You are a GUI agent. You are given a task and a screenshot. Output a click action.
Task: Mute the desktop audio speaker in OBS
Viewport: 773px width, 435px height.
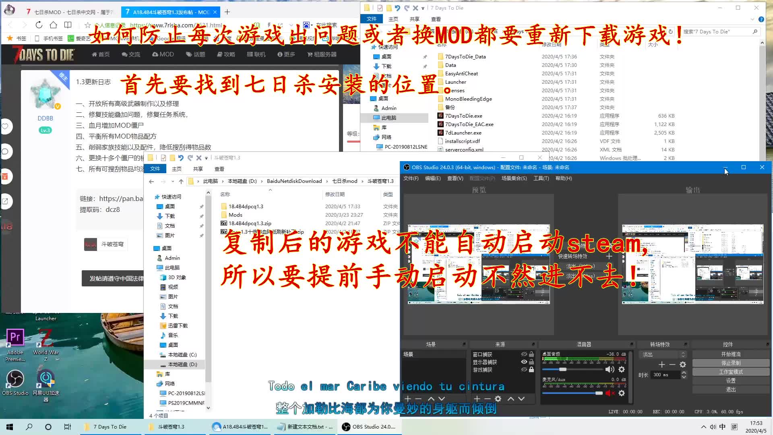point(610,369)
